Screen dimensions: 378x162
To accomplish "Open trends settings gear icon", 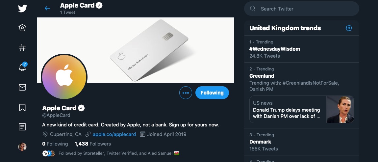I will (349, 28).
